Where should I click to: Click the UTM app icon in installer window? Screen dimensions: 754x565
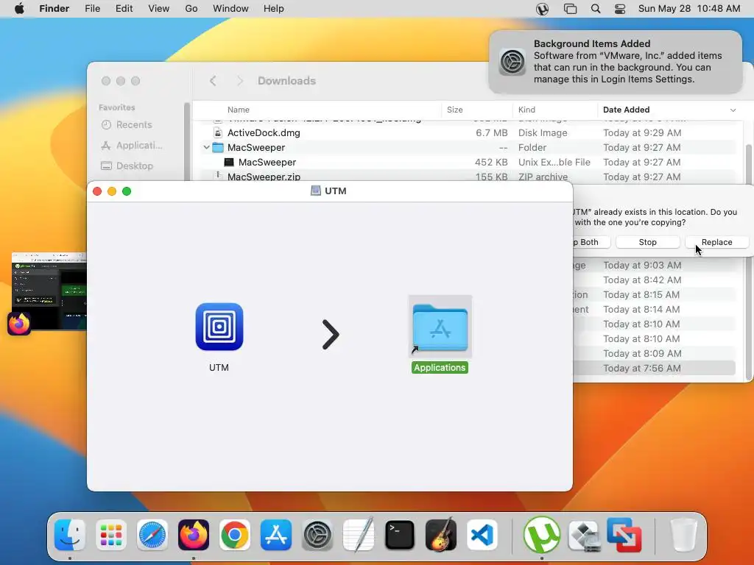click(219, 327)
